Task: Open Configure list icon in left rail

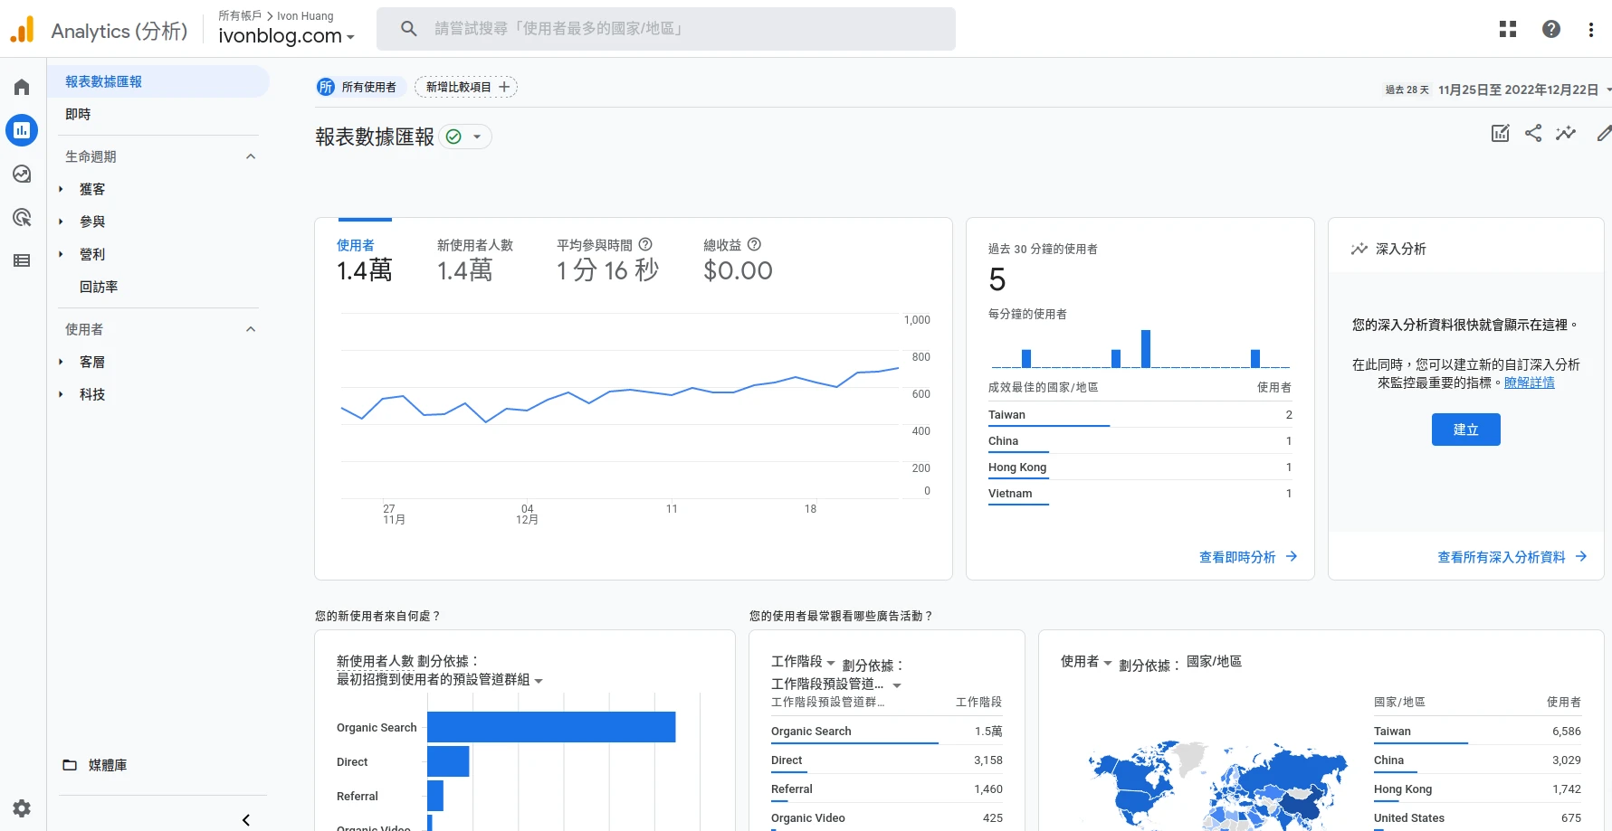Action: 22,260
